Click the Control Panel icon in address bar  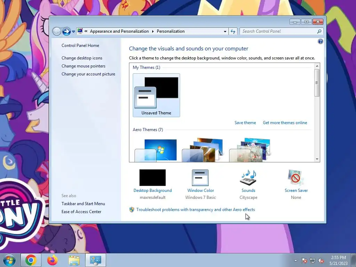click(x=80, y=31)
